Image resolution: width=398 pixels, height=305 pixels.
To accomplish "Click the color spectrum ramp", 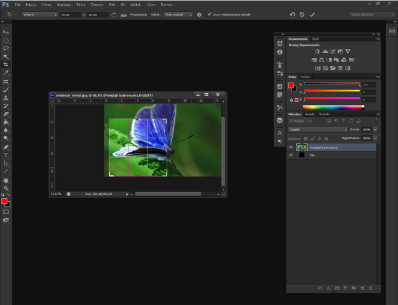I will (333, 107).
